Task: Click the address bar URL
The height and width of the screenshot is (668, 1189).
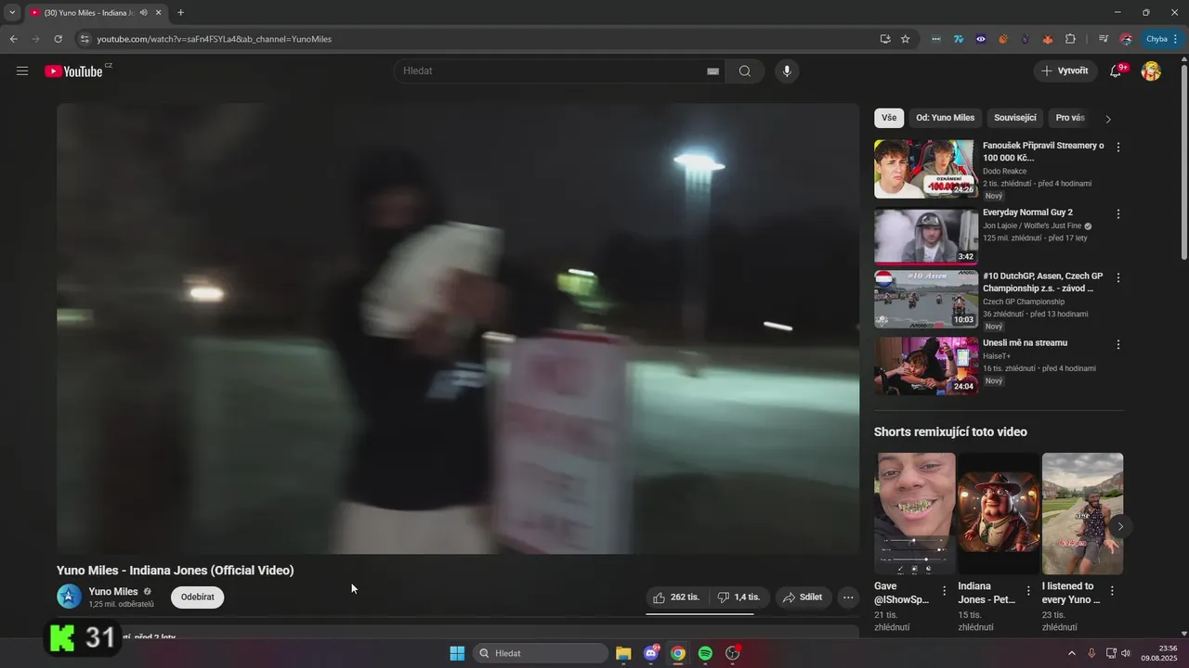Action: 214,39
